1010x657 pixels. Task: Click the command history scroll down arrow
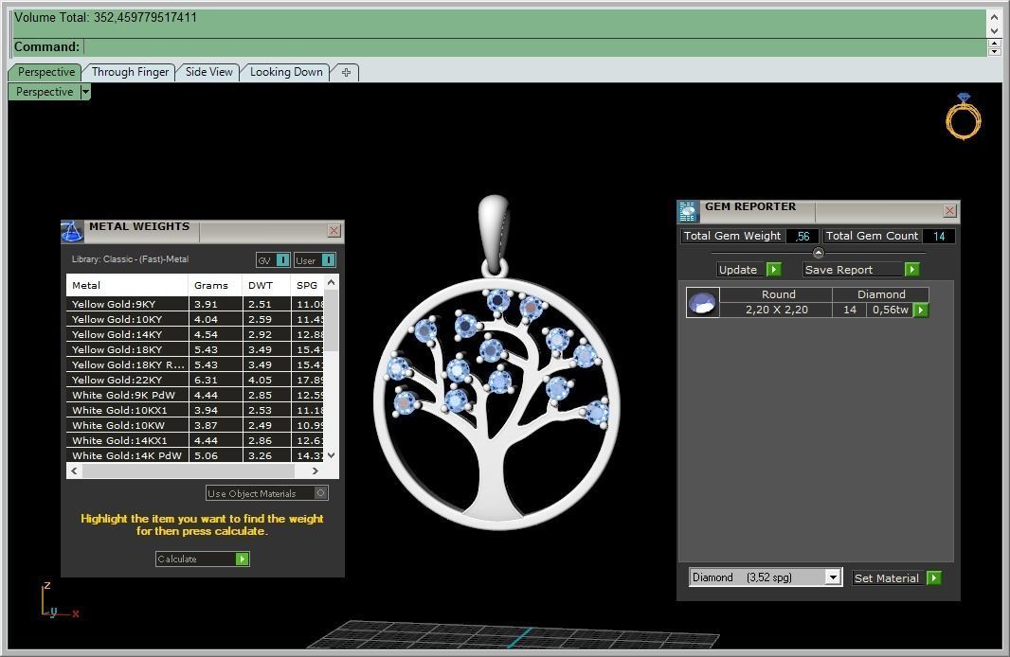(x=995, y=30)
